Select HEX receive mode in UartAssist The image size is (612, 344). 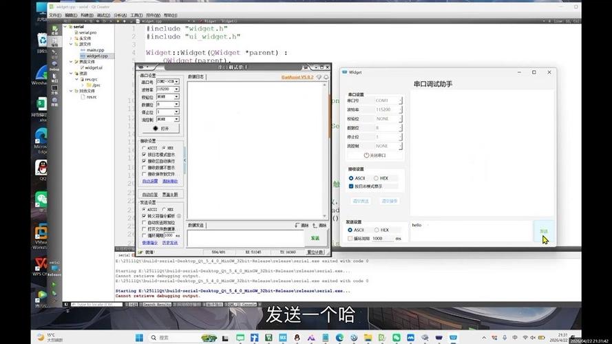point(164,148)
